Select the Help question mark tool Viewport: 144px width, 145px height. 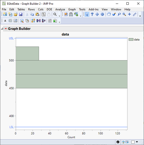92,14
